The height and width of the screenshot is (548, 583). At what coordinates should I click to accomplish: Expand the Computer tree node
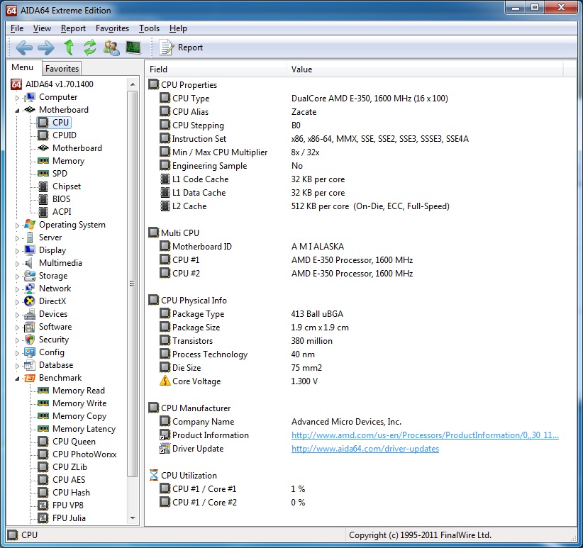(x=17, y=98)
